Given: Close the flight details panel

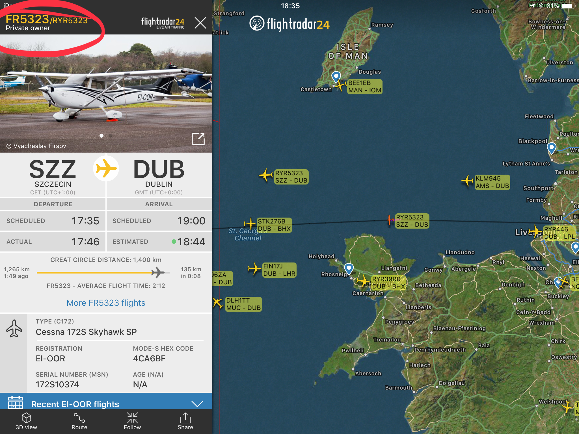Looking at the screenshot, I should [200, 23].
